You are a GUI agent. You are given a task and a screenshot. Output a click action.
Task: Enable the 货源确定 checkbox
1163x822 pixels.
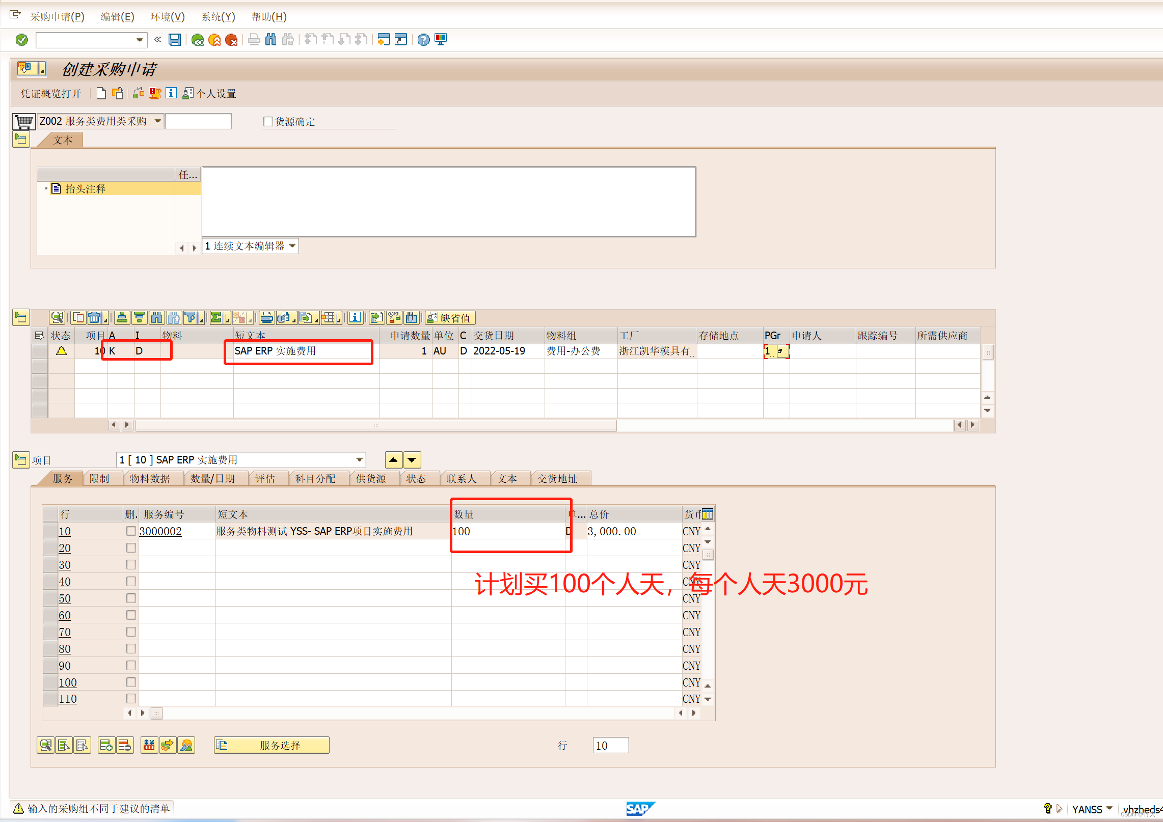pyautogui.click(x=268, y=122)
